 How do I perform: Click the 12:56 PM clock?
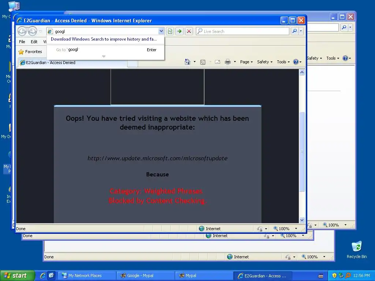tap(361, 276)
